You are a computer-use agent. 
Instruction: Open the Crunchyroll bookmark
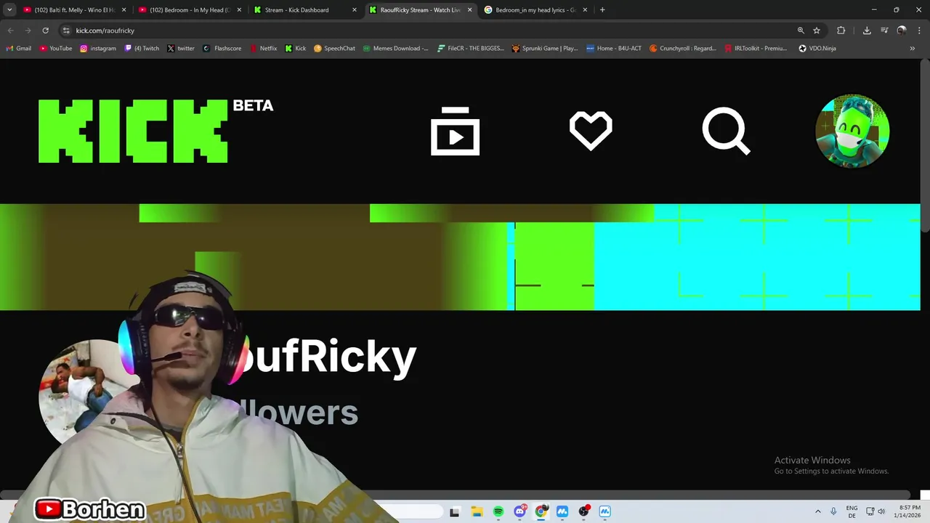[x=683, y=48]
